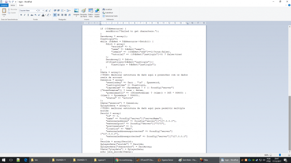Screen dimensions: 291x163
Task: Click the indent marker on the ruler
Action: [x=100, y=24]
